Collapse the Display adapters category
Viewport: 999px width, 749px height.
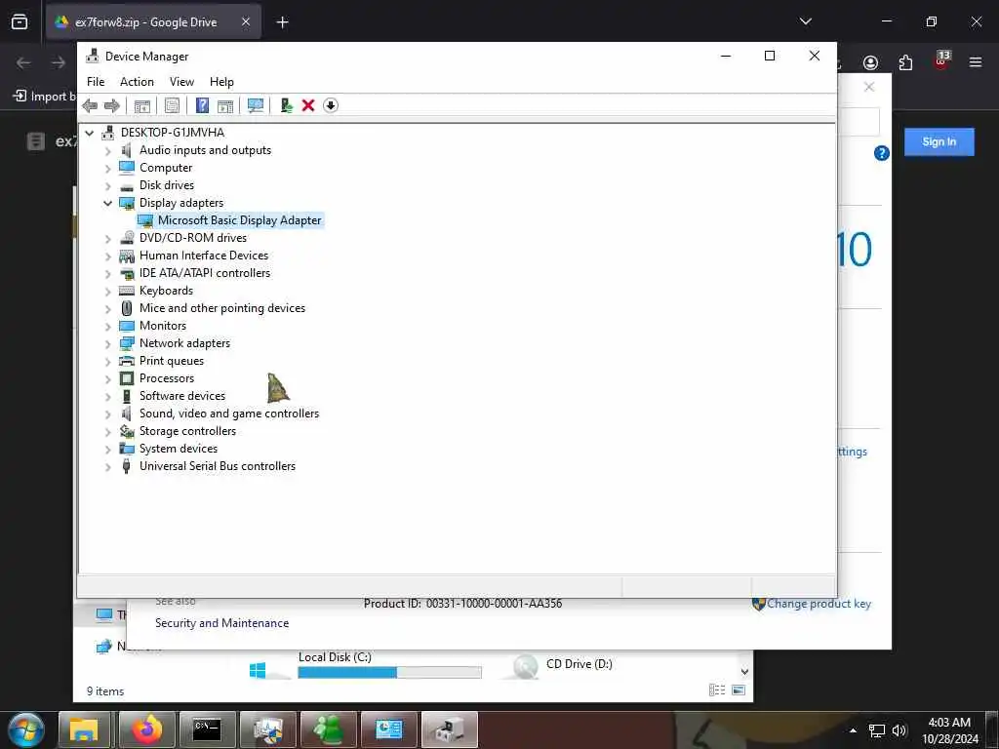click(x=107, y=203)
